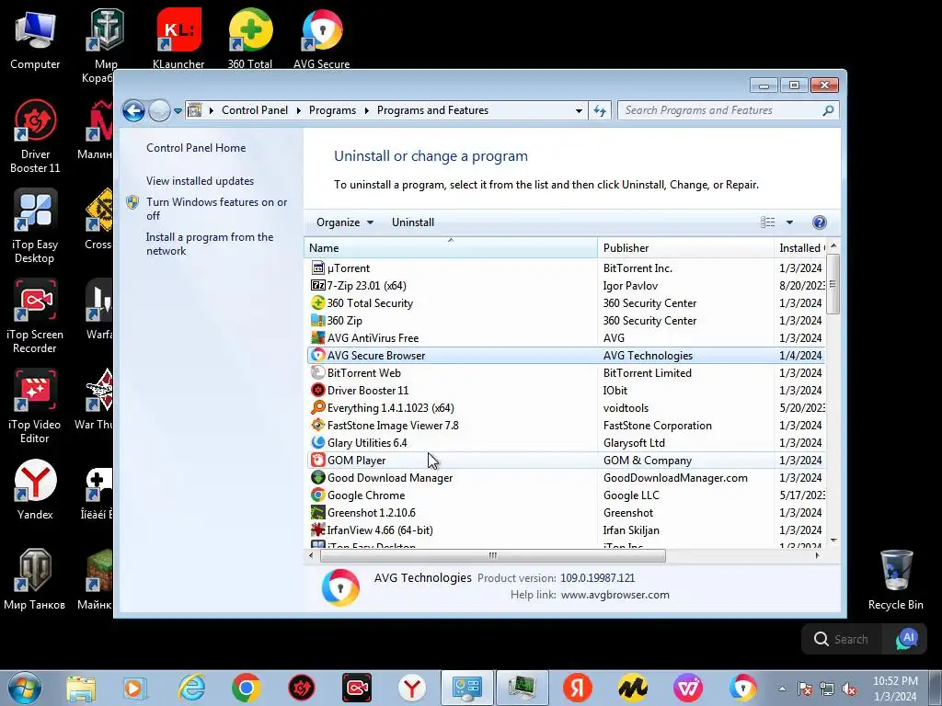942x706 pixels.
Task: Open iTop Easy Desktop shortcut
Action: (35, 226)
